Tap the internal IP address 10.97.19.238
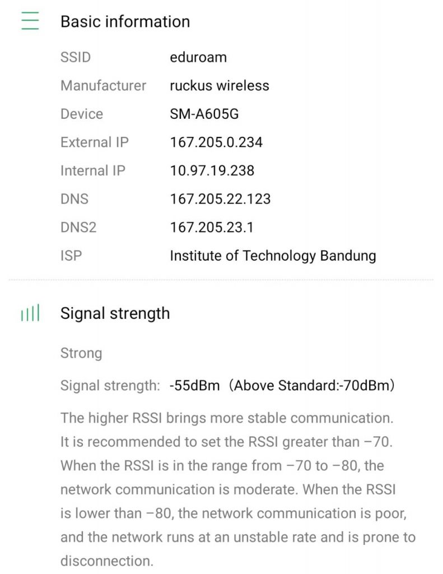The image size is (443, 574). click(212, 171)
